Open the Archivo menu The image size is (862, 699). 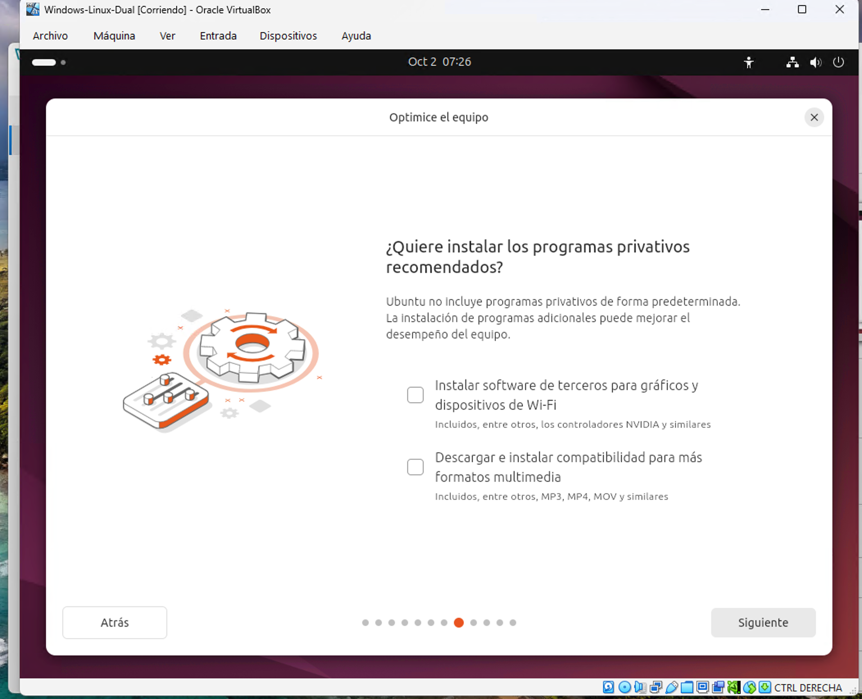(50, 36)
